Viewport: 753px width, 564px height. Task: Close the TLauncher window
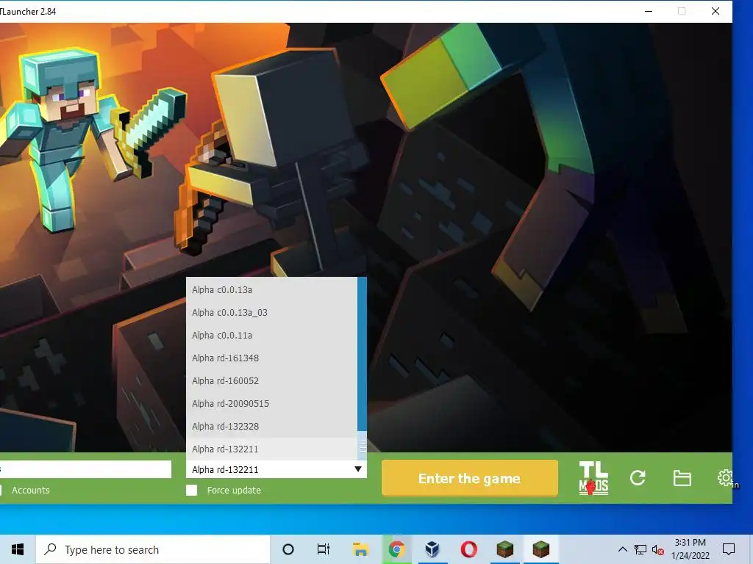coord(715,11)
